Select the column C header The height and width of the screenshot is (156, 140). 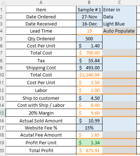click(x=119, y=2)
